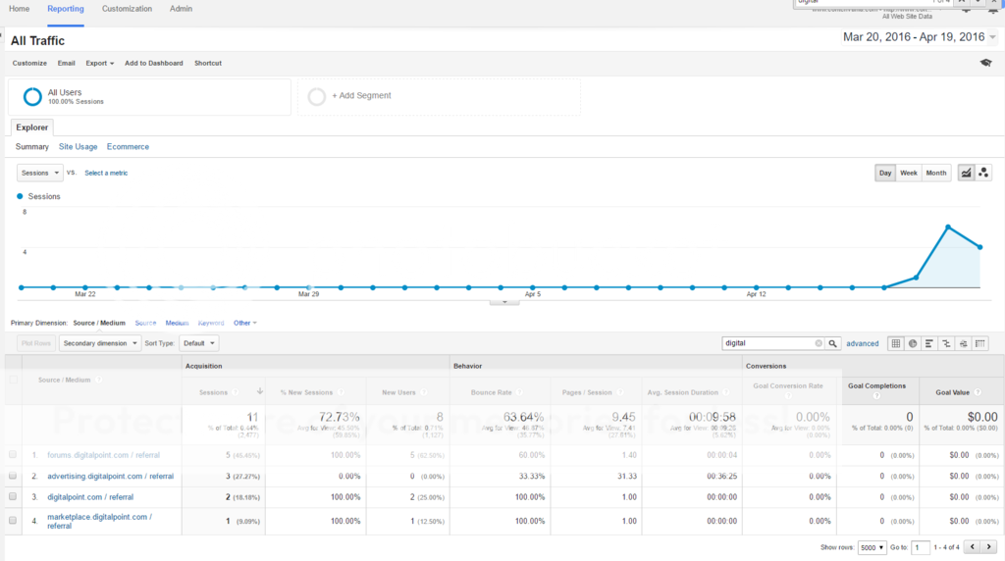Open the pivot table view icon
This screenshot has height=561, width=1005.
[980, 343]
